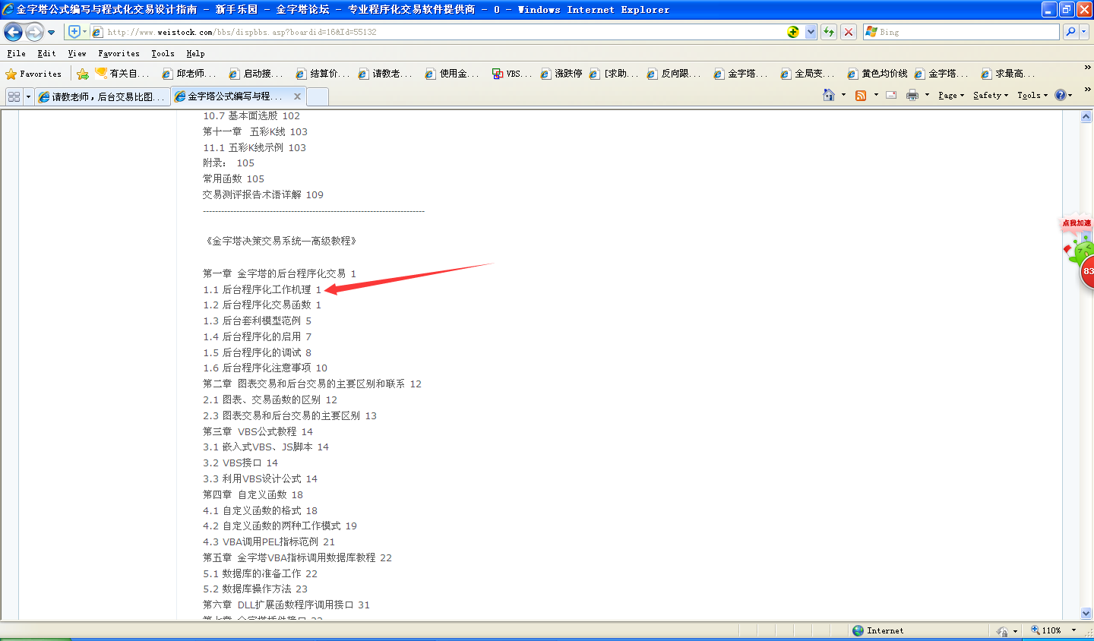Open the search provider dropdown arrow

[1084, 32]
